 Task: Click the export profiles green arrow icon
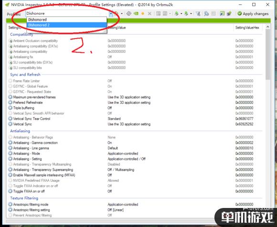pyautogui.click(x=177, y=13)
